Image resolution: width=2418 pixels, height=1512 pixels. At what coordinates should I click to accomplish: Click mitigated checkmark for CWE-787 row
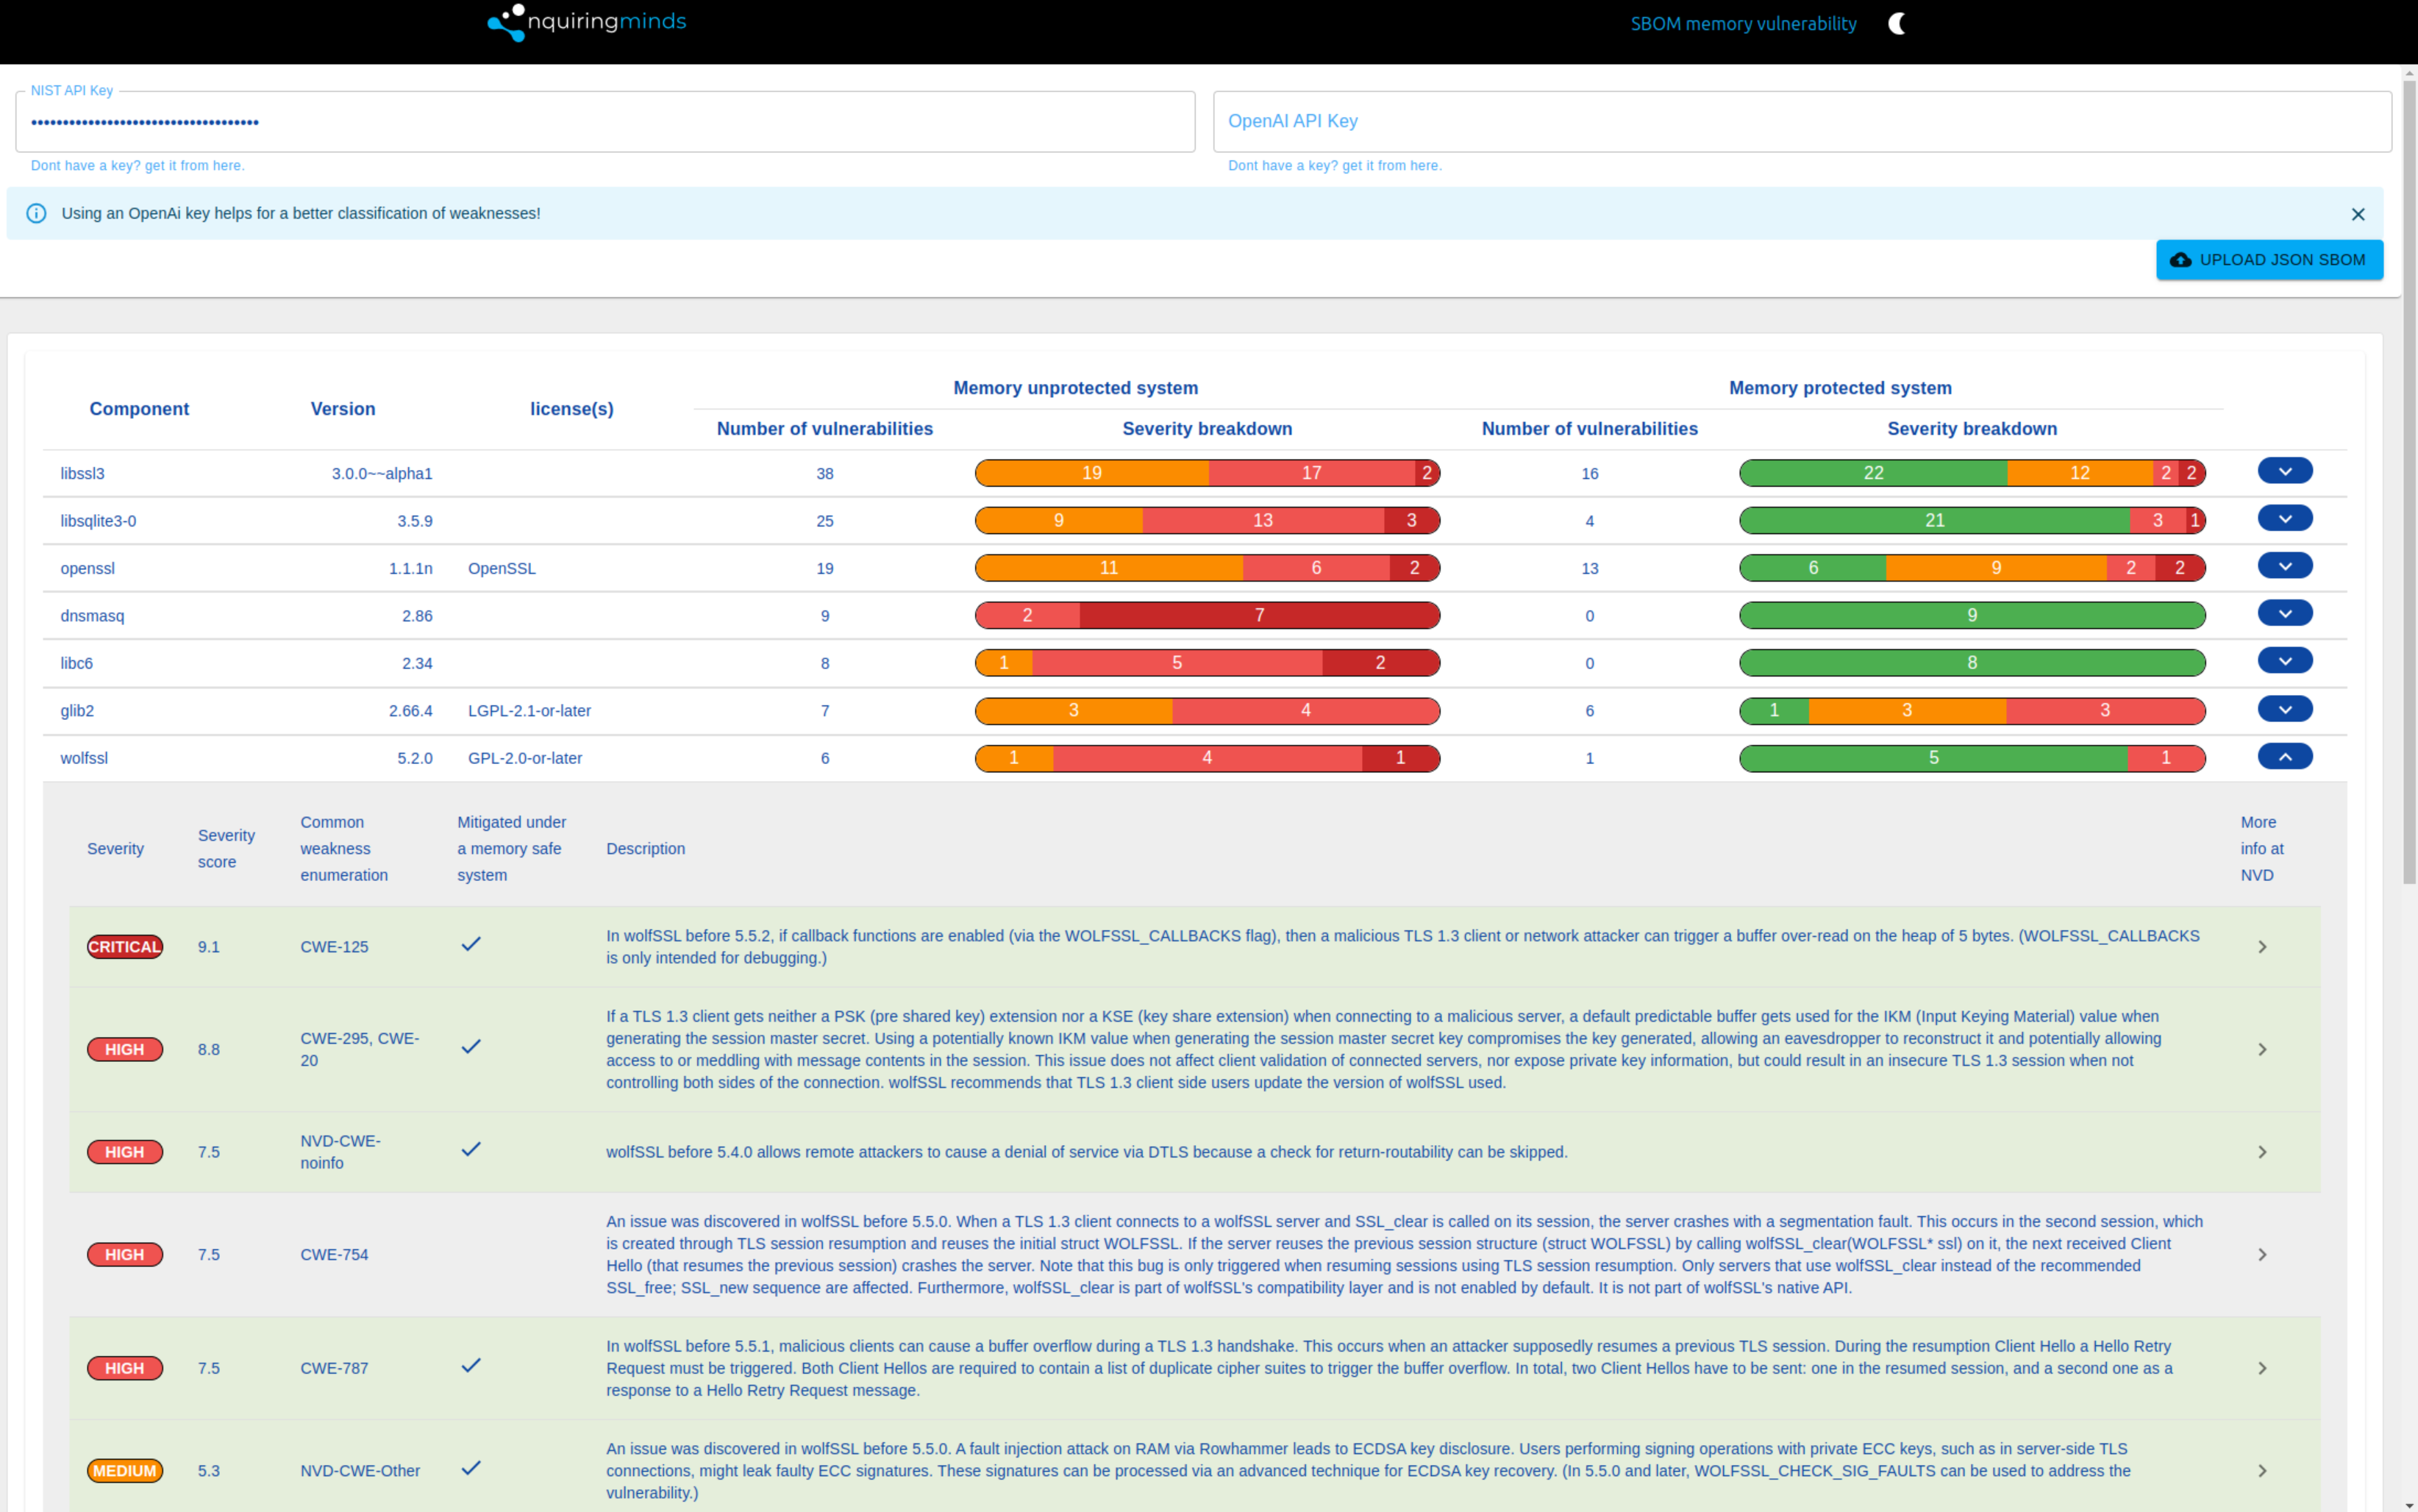pyautogui.click(x=471, y=1365)
